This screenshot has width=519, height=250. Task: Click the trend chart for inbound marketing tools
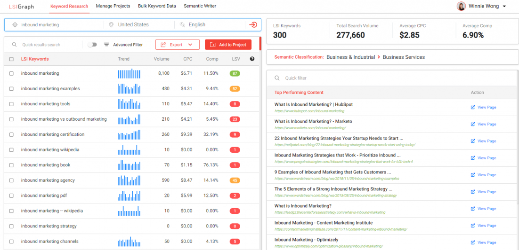tap(129, 104)
